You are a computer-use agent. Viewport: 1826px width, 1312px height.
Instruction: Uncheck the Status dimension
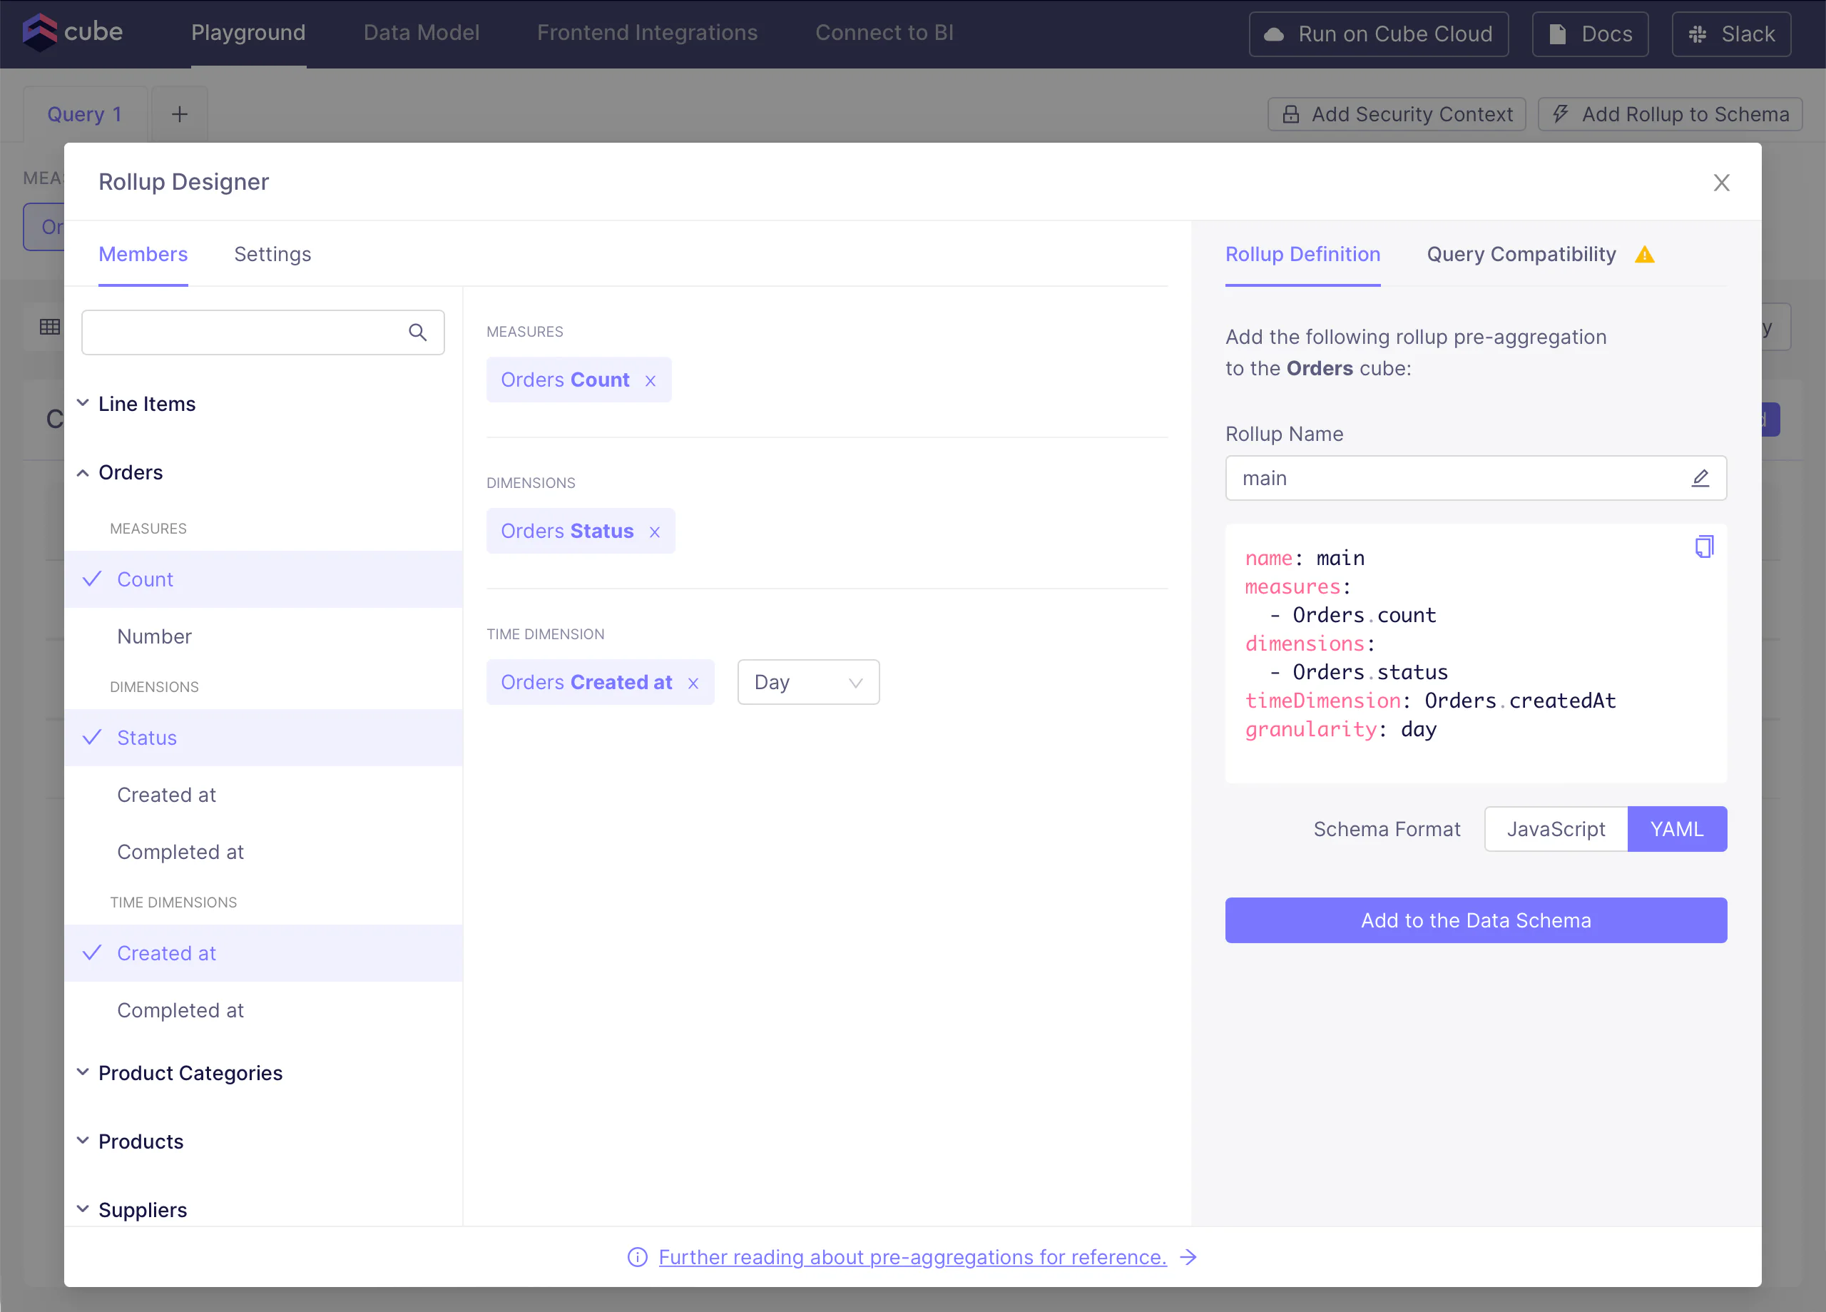coord(146,738)
